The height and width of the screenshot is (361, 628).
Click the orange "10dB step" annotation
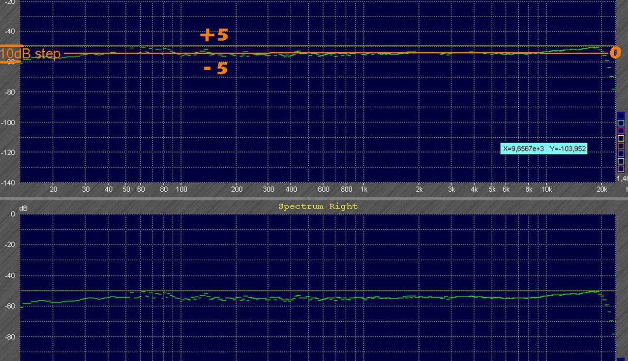click(30, 54)
